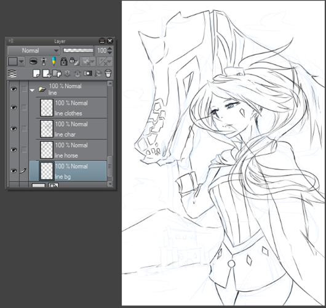Viewport: 326px width, 308px height.
Task: Hide the line bg layer
Action: [x=14, y=171]
